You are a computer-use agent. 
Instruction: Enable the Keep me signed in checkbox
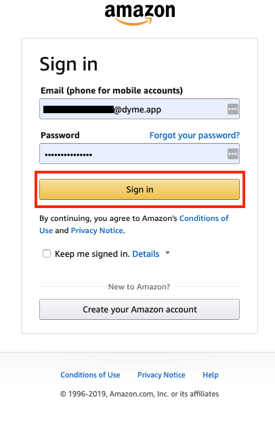47,253
